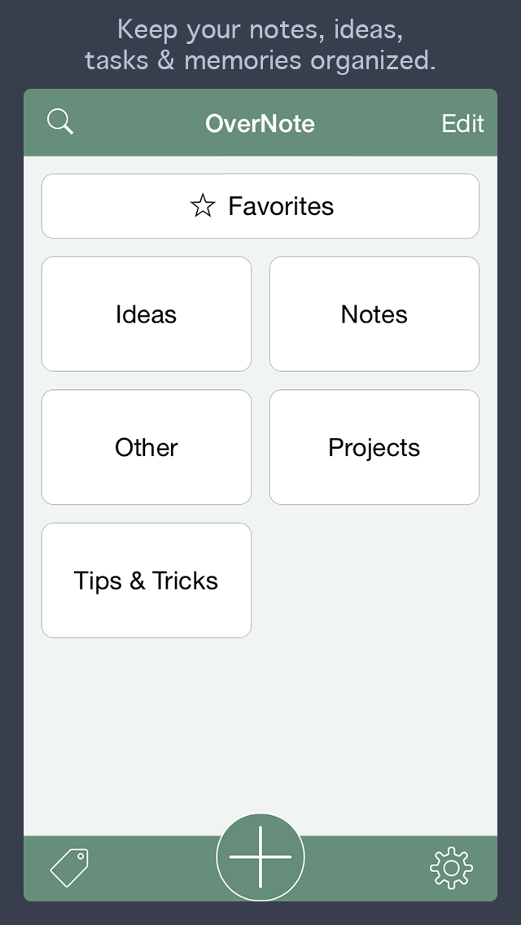Click the star icon beside Favorites

tap(203, 206)
